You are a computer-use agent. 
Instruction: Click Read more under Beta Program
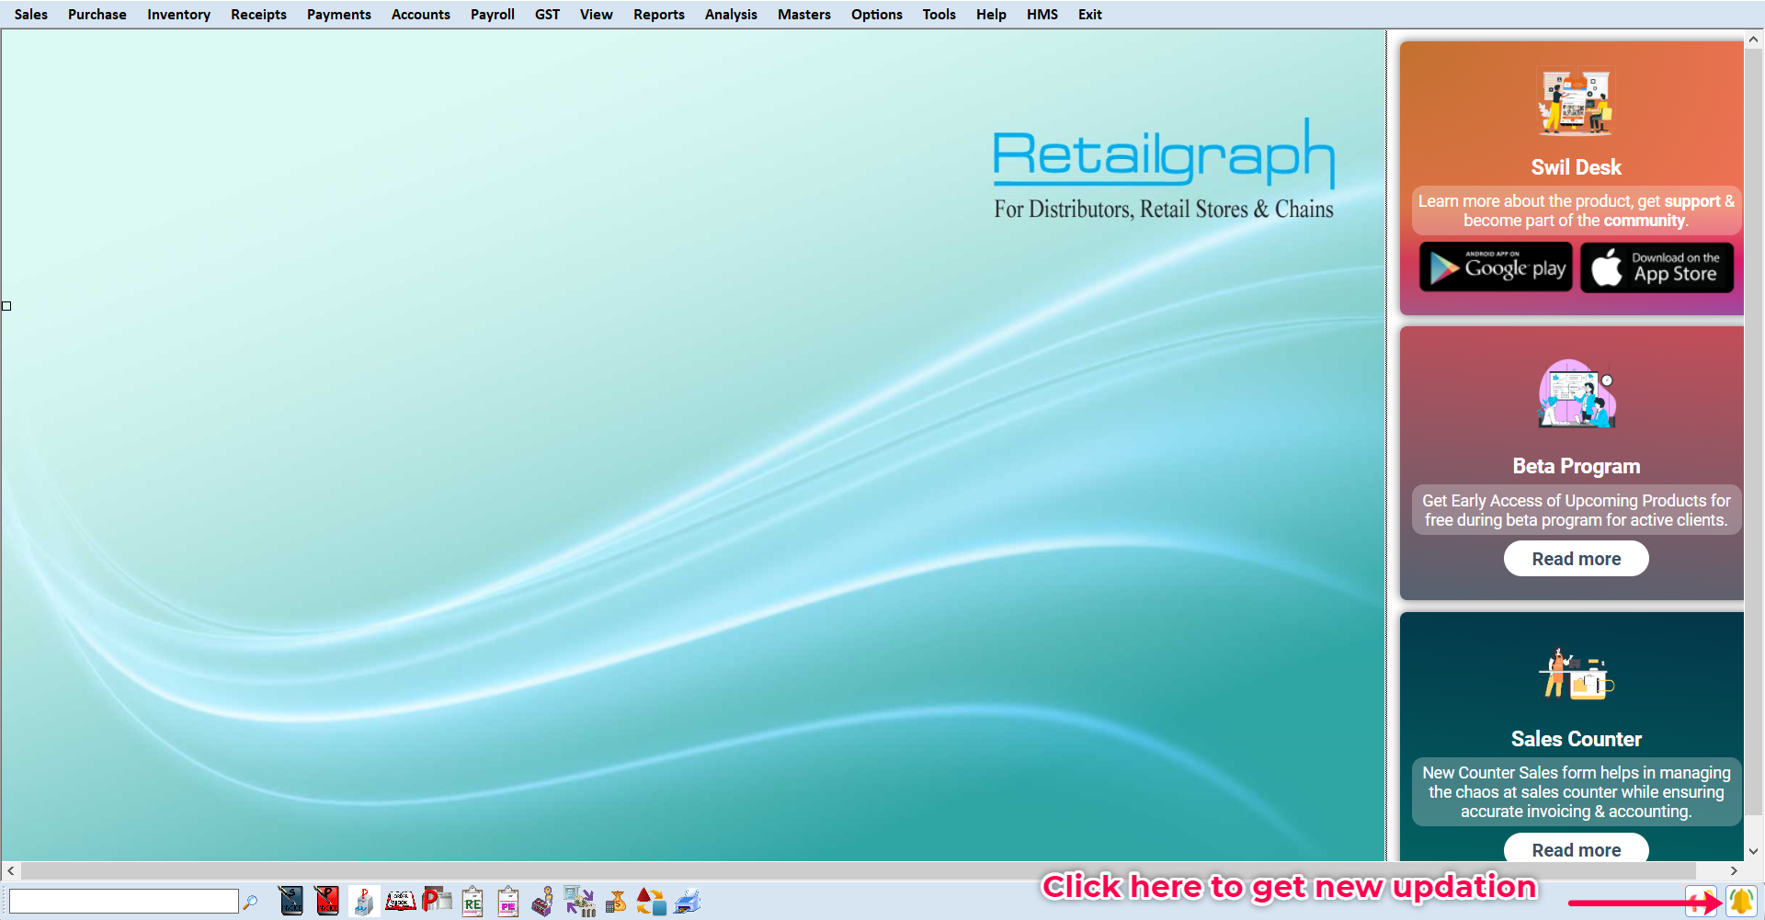pos(1576,559)
